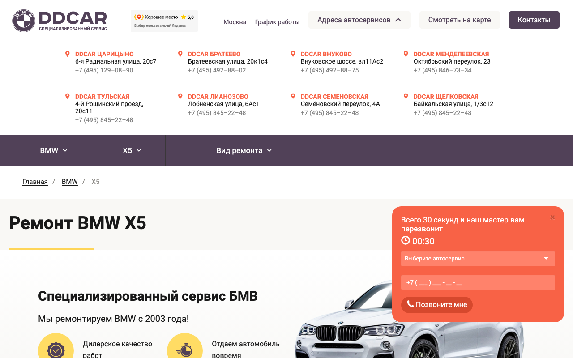Click "Мы ремонтируем BMW с 2003 года!" text
This screenshot has width=573, height=358.
coord(113,319)
